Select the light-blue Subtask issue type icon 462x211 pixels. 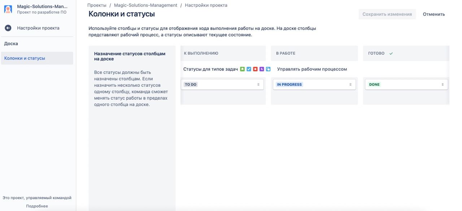(268, 69)
